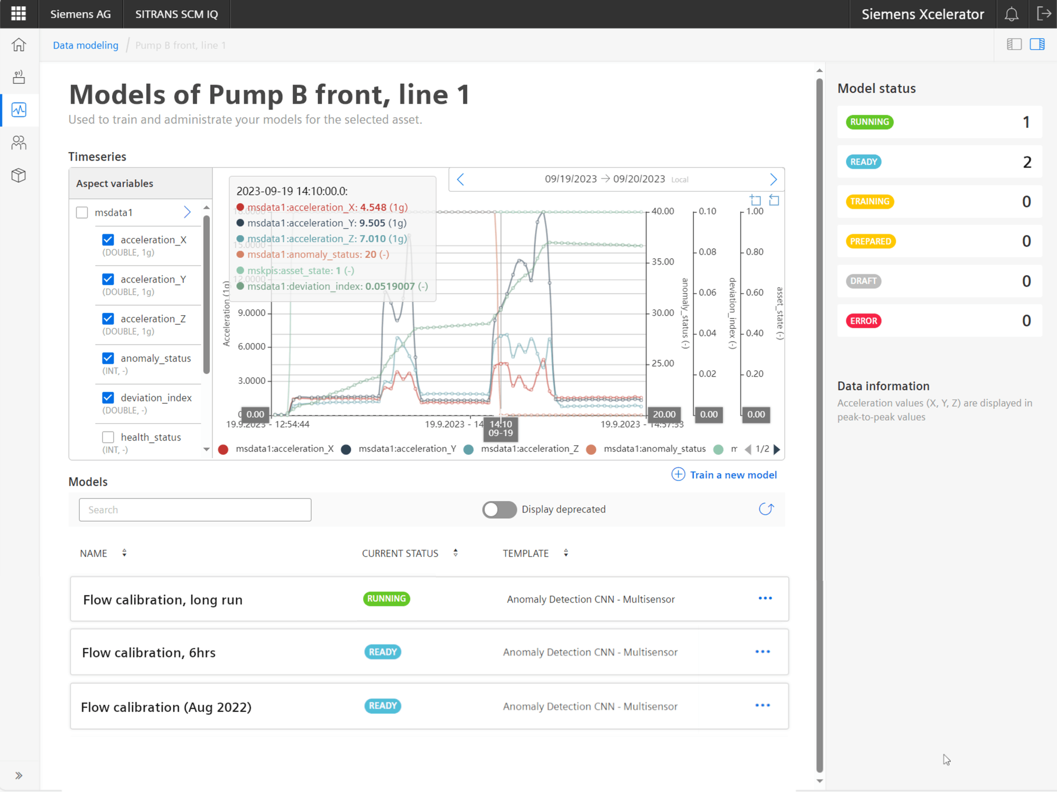Expand the msdata1 aspect chevron

(187, 212)
